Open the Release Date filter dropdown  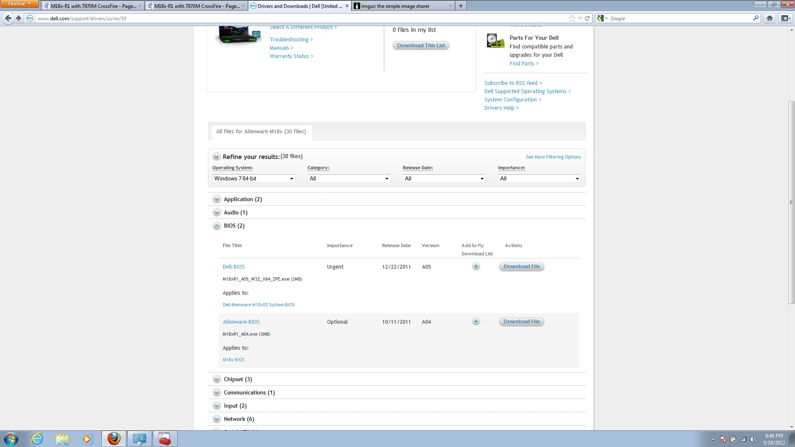pyautogui.click(x=444, y=178)
